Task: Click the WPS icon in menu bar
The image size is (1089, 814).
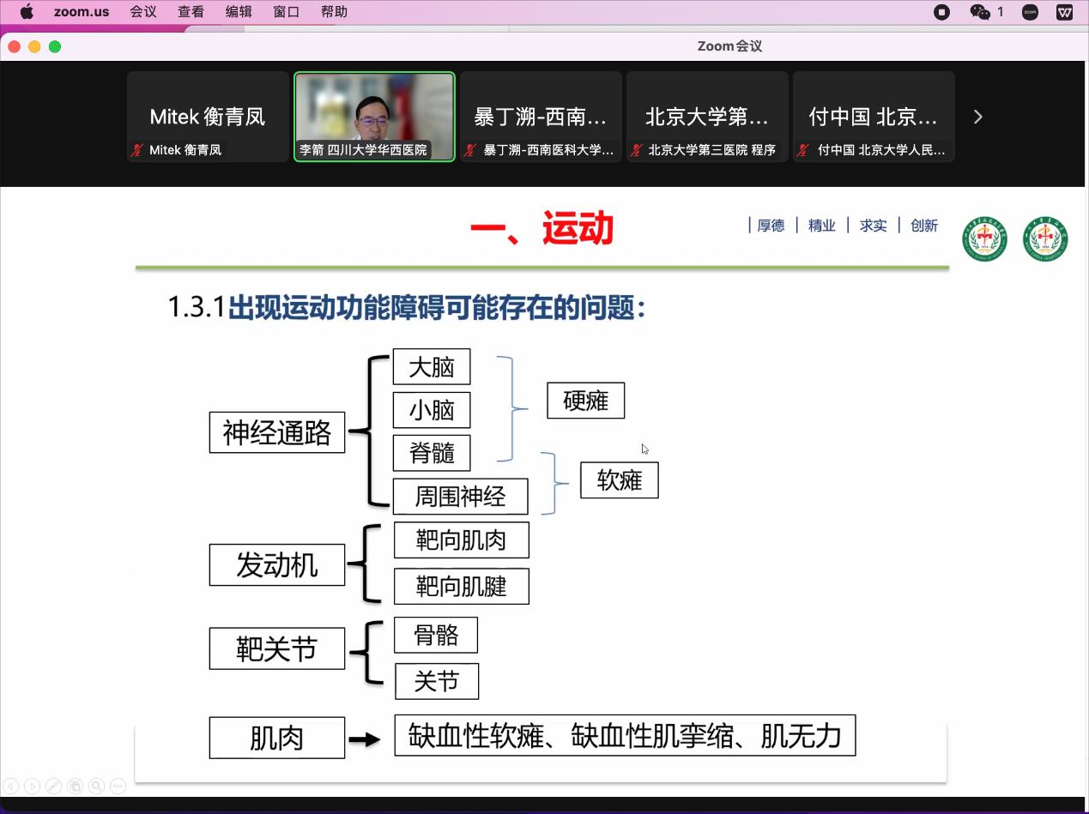Action: [1064, 12]
